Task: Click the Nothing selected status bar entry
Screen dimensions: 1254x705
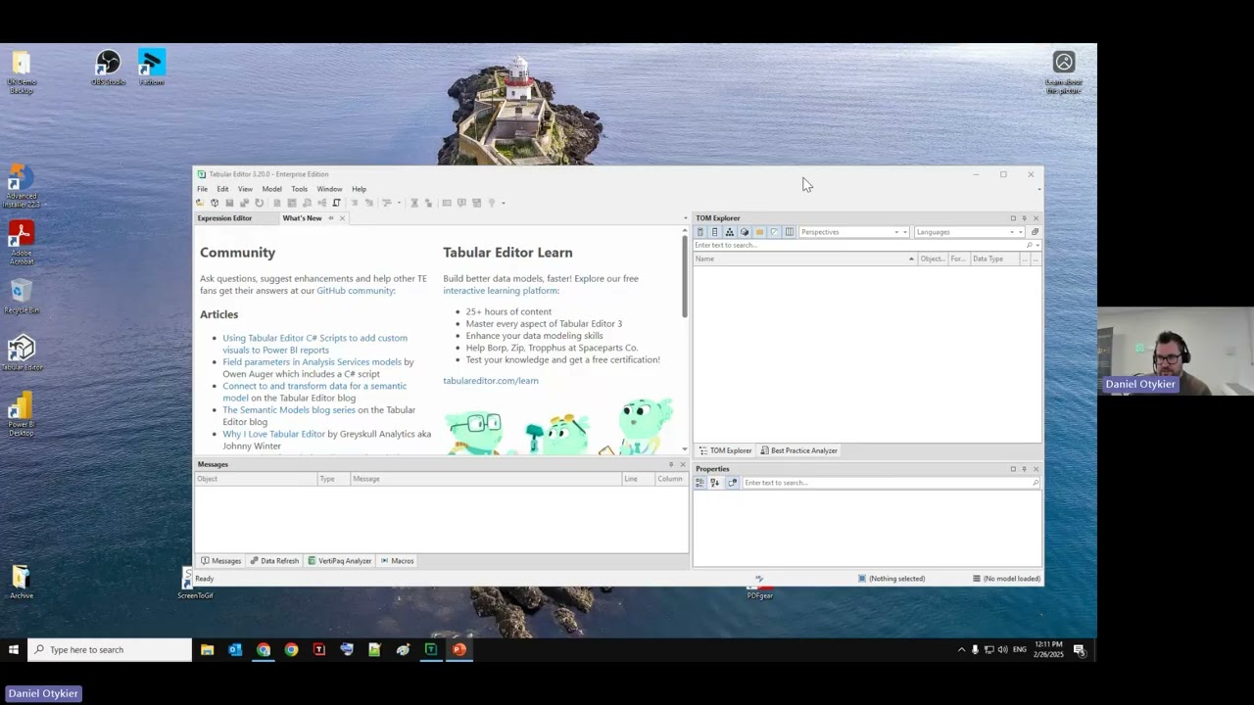Action: pos(892,579)
